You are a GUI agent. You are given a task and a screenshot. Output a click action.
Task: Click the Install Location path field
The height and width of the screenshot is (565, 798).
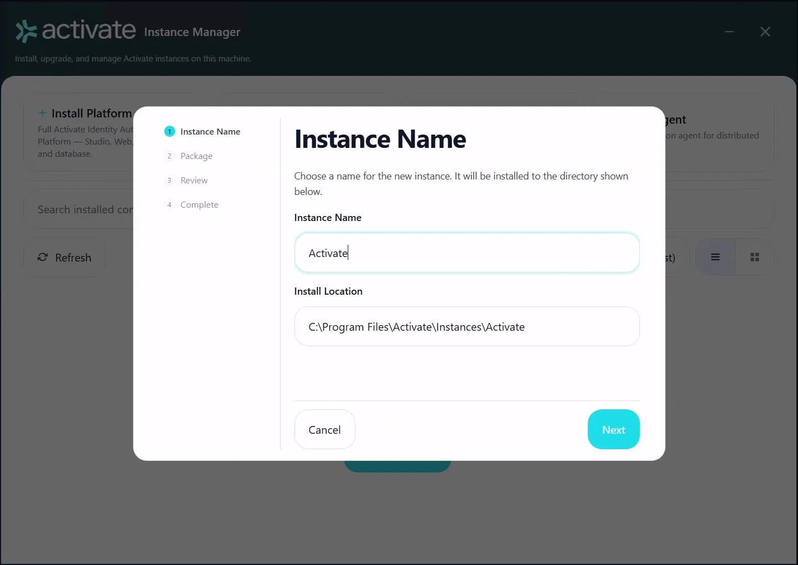tap(467, 326)
